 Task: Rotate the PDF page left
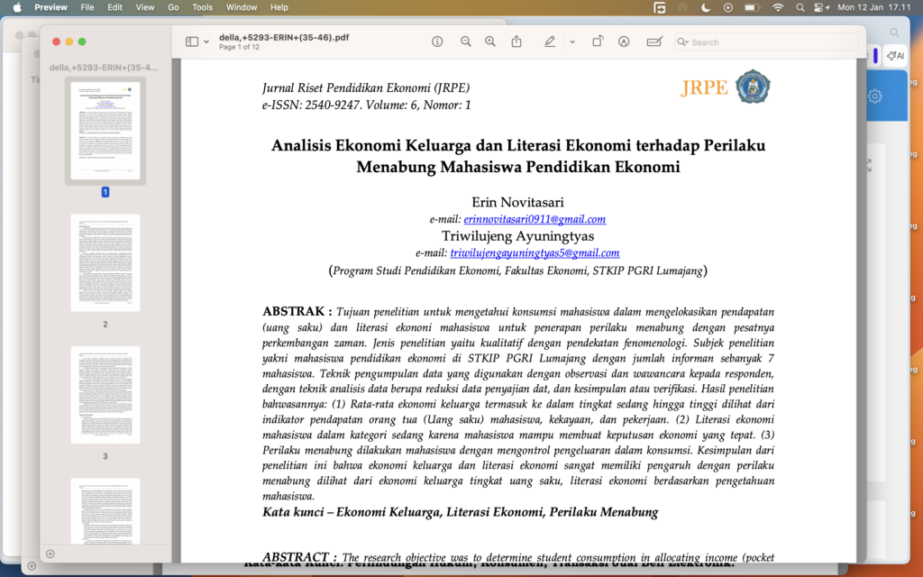point(598,41)
